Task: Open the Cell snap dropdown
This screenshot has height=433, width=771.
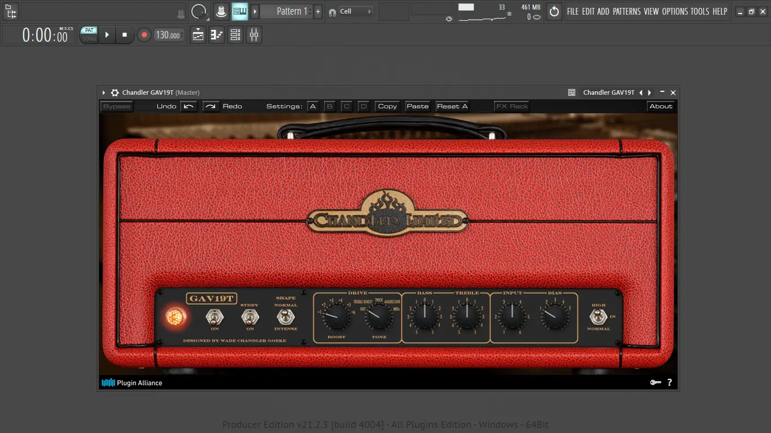Action: [x=356, y=11]
